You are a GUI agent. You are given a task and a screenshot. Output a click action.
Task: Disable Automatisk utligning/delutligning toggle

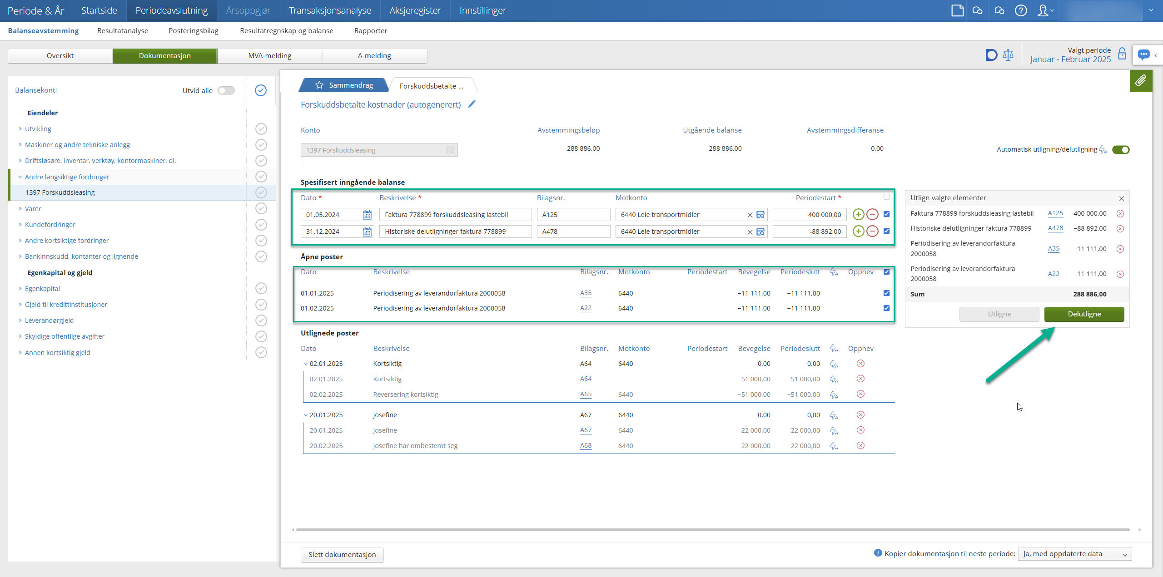[1120, 149]
